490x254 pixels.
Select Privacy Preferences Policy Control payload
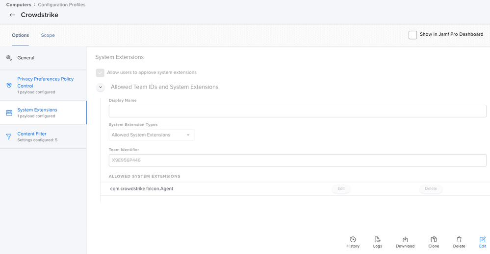click(x=43, y=85)
